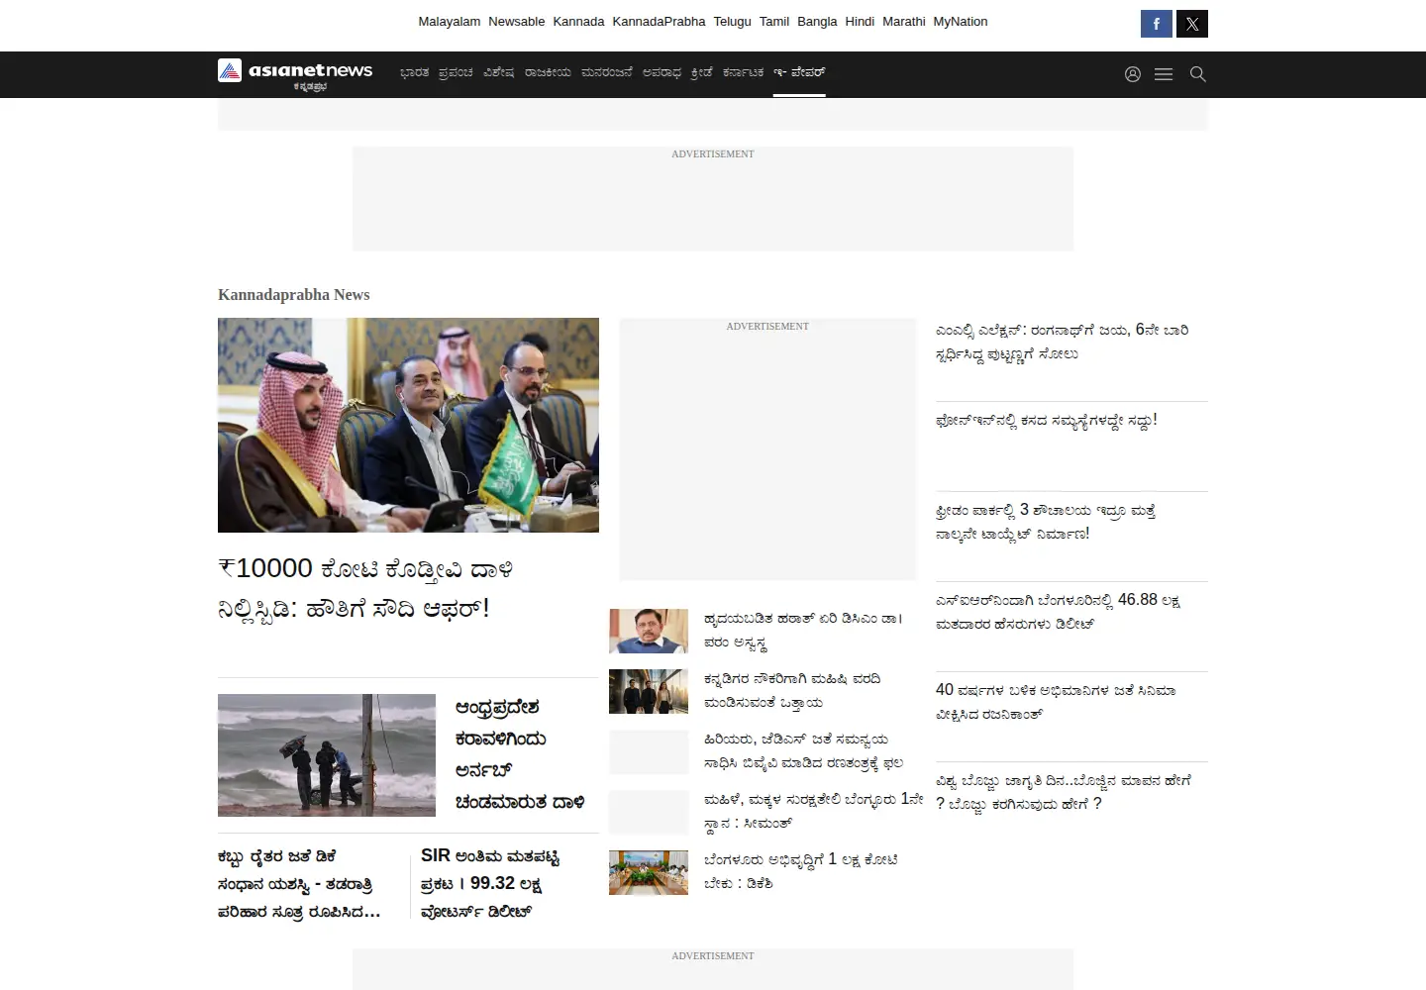The height and width of the screenshot is (990, 1426).
Task: Open the 46.88 ಲಕ್ಷ voters deleted headline
Action: [1058, 612]
